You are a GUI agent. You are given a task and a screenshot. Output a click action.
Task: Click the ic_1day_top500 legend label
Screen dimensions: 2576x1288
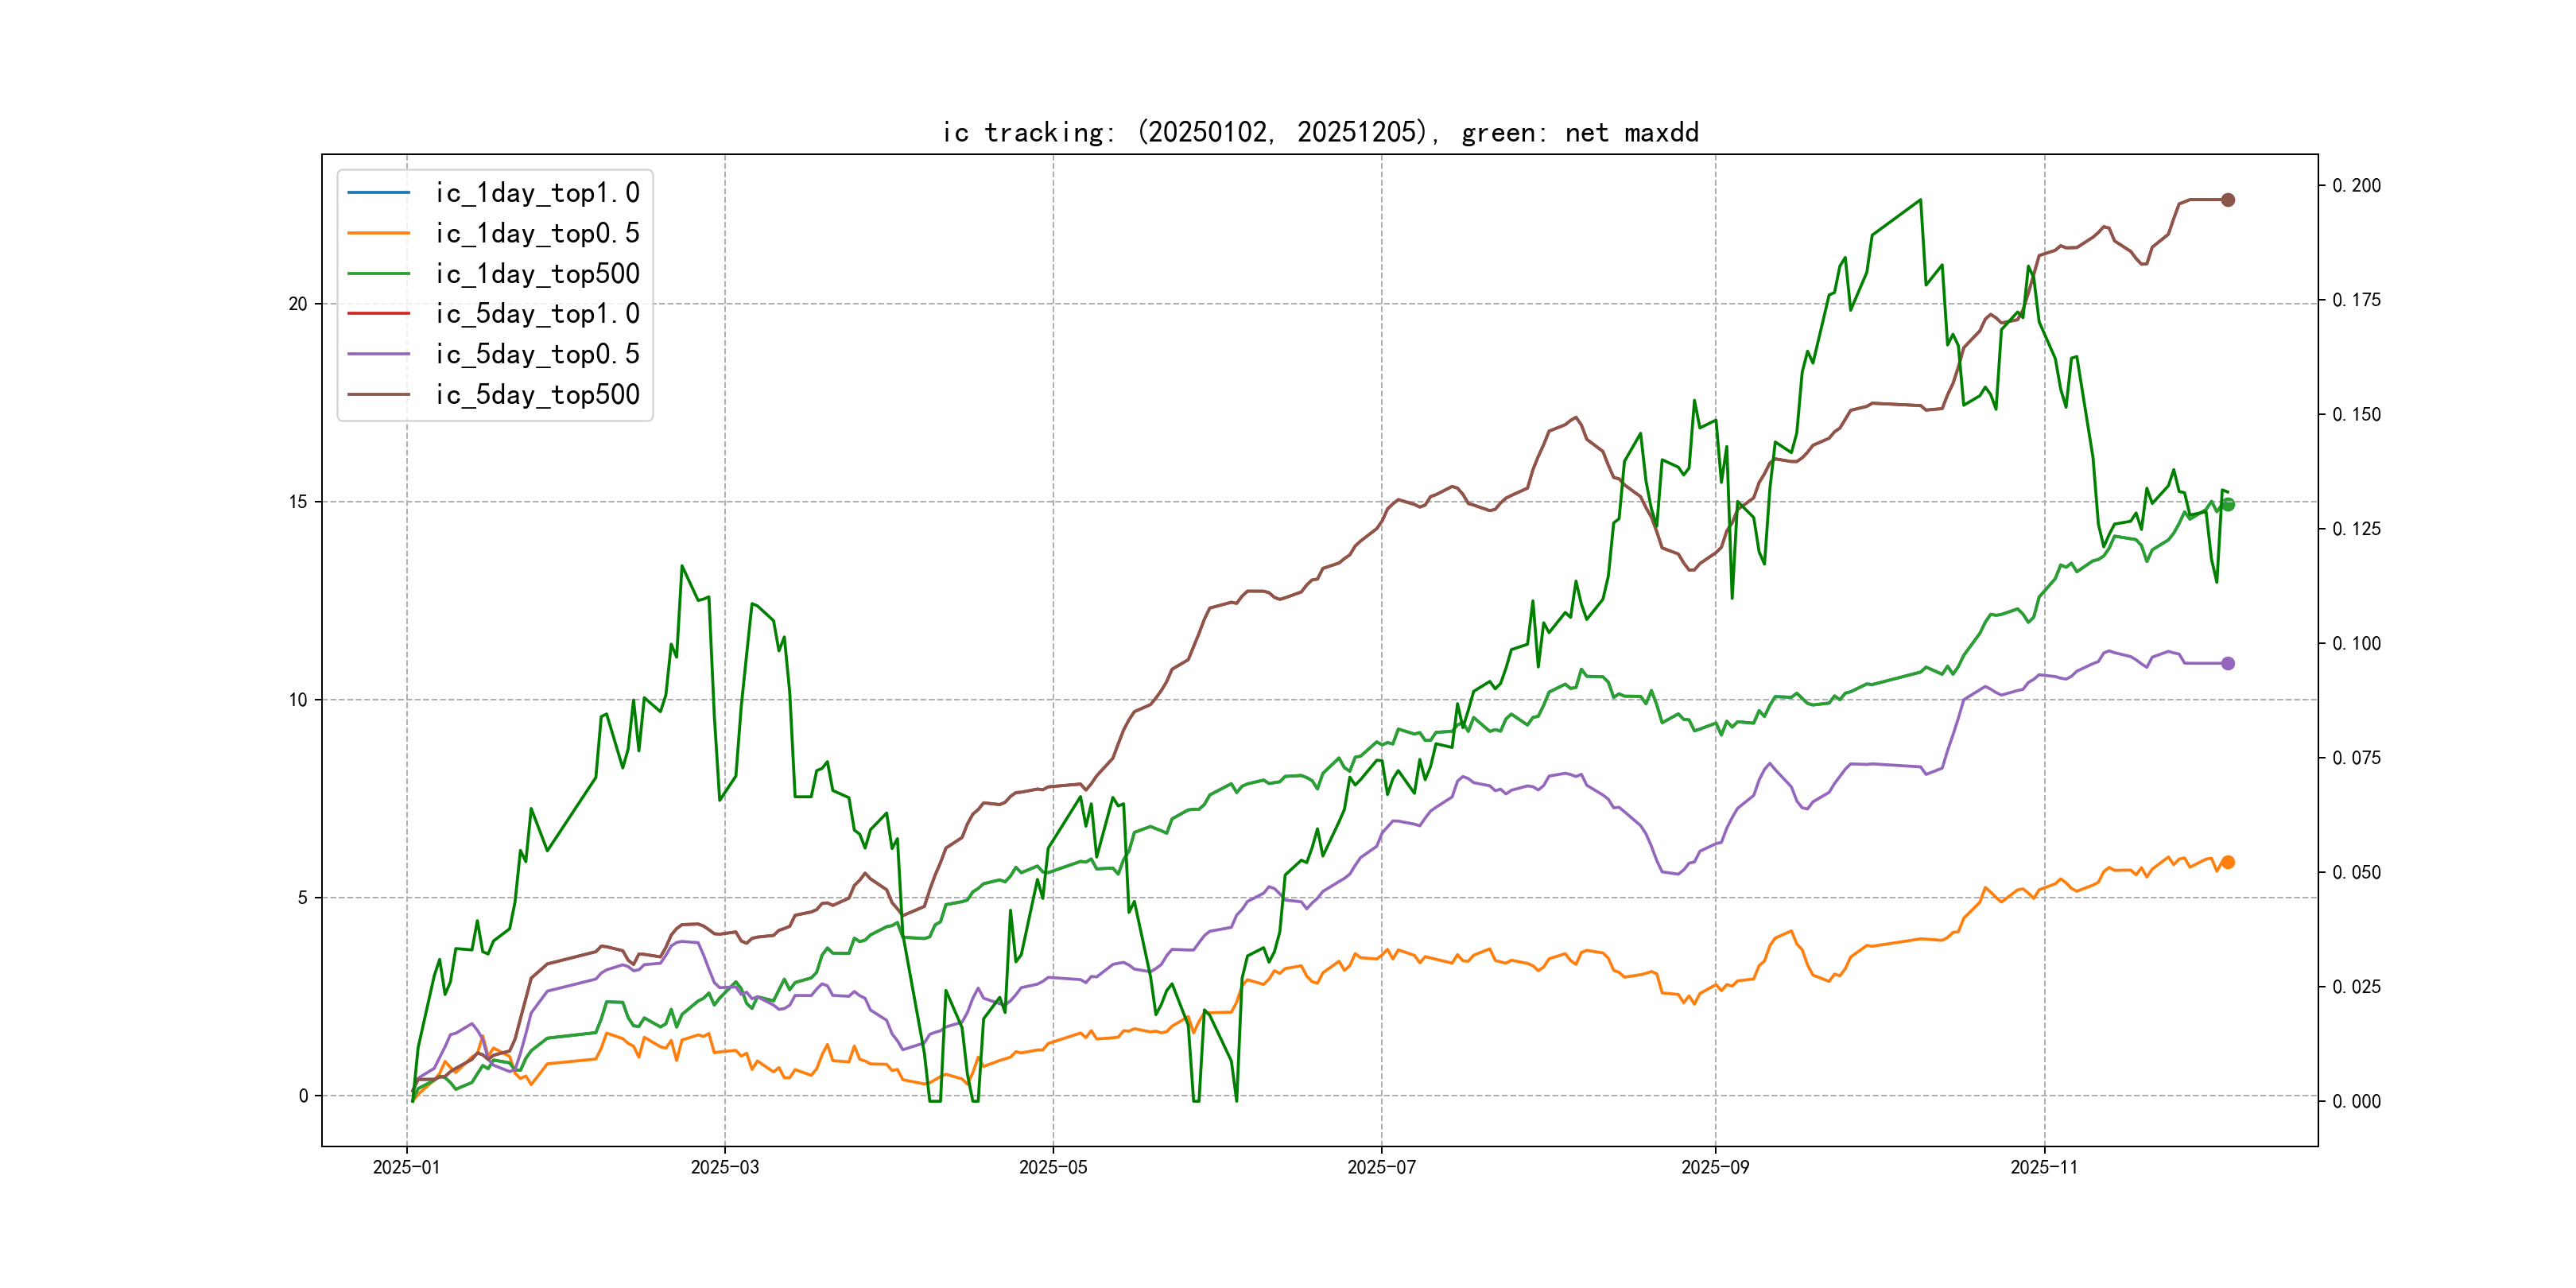pos(537,273)
